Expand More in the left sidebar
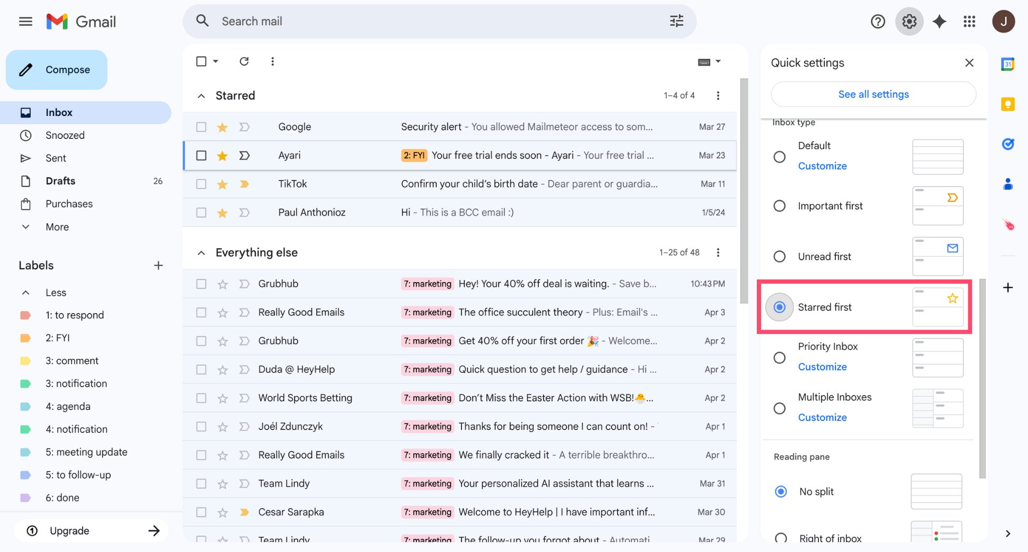Viewport: 1028px width, 552px height. 57,227
